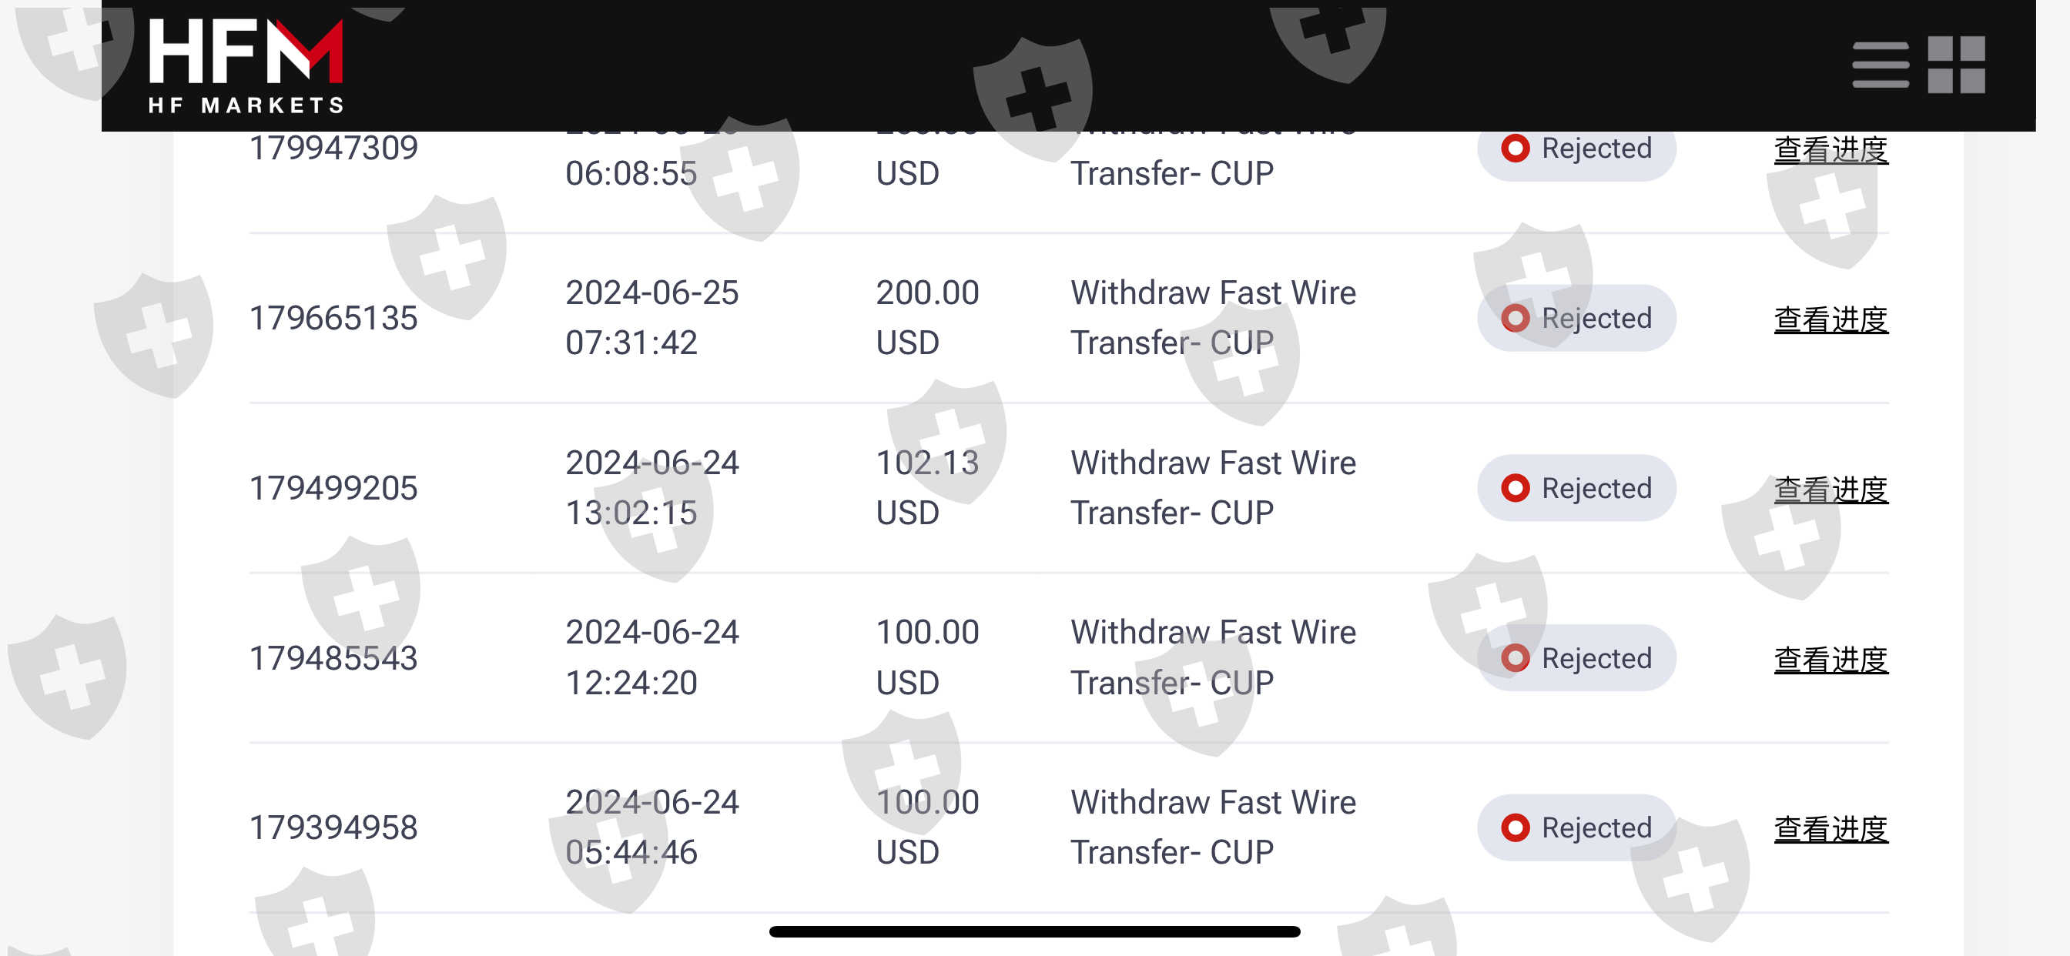View progress for transaction 179485543
2070x956 pixels.
[1831, 660]
